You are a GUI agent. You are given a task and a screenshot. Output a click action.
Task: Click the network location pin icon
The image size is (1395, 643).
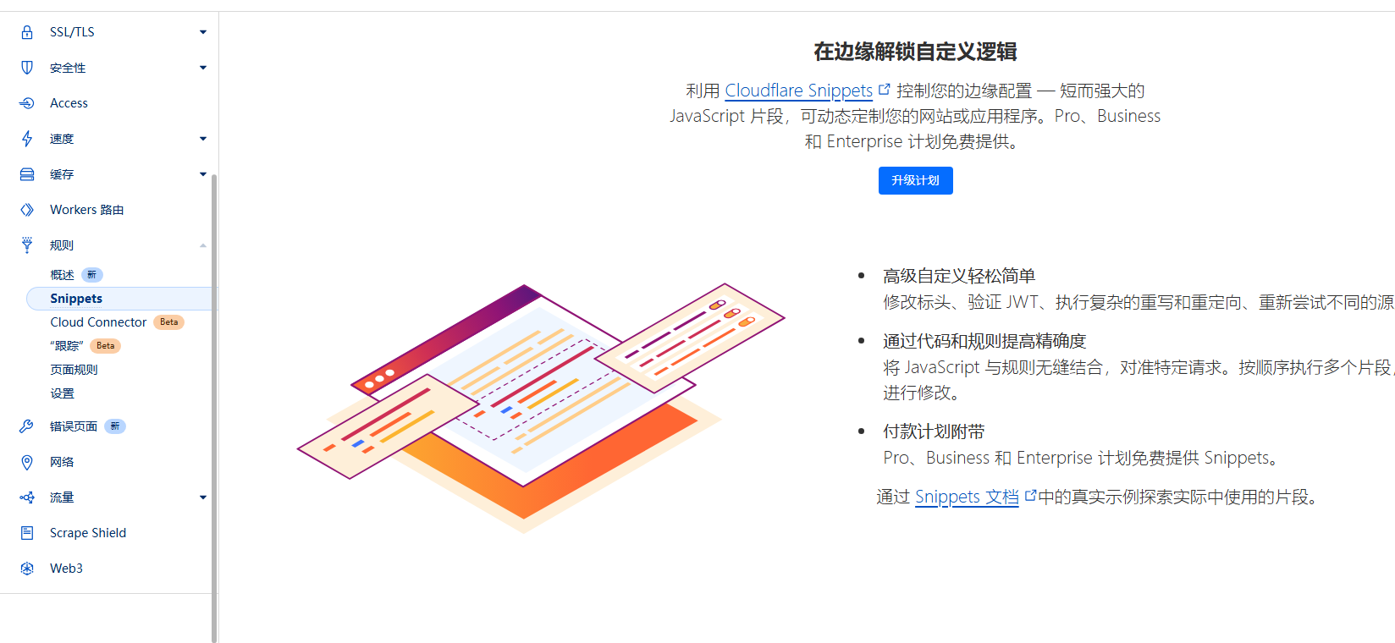coord(27,462)
